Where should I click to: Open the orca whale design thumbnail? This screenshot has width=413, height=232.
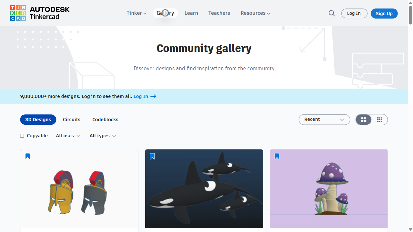click(204, 188)
